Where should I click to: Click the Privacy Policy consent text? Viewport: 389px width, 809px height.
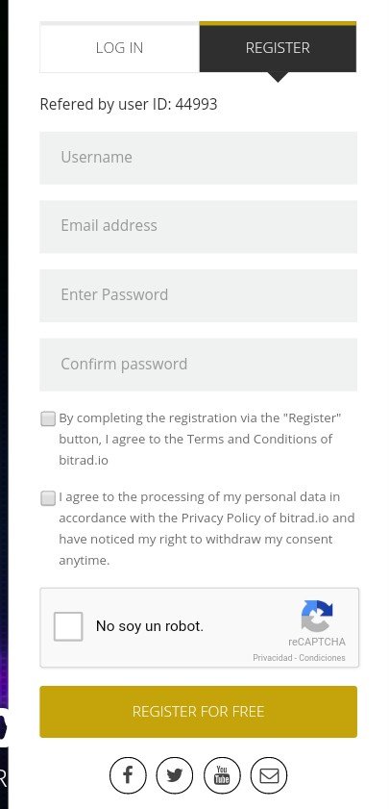(x=207, y=528)
